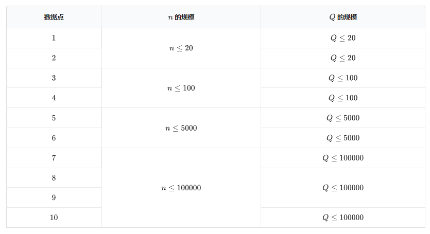Select data point cell 6
This screenshot has width=430, height=234.
click(54, 138)
